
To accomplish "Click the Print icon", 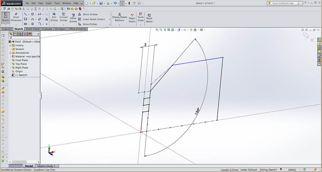I will [x=108, y=3].
